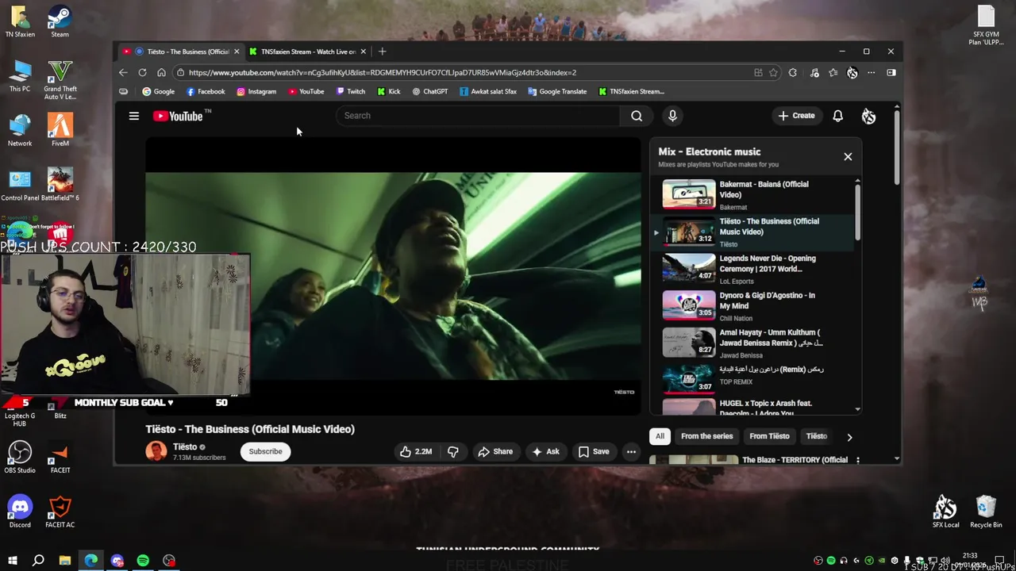Share the video

(x=495, y=451)
